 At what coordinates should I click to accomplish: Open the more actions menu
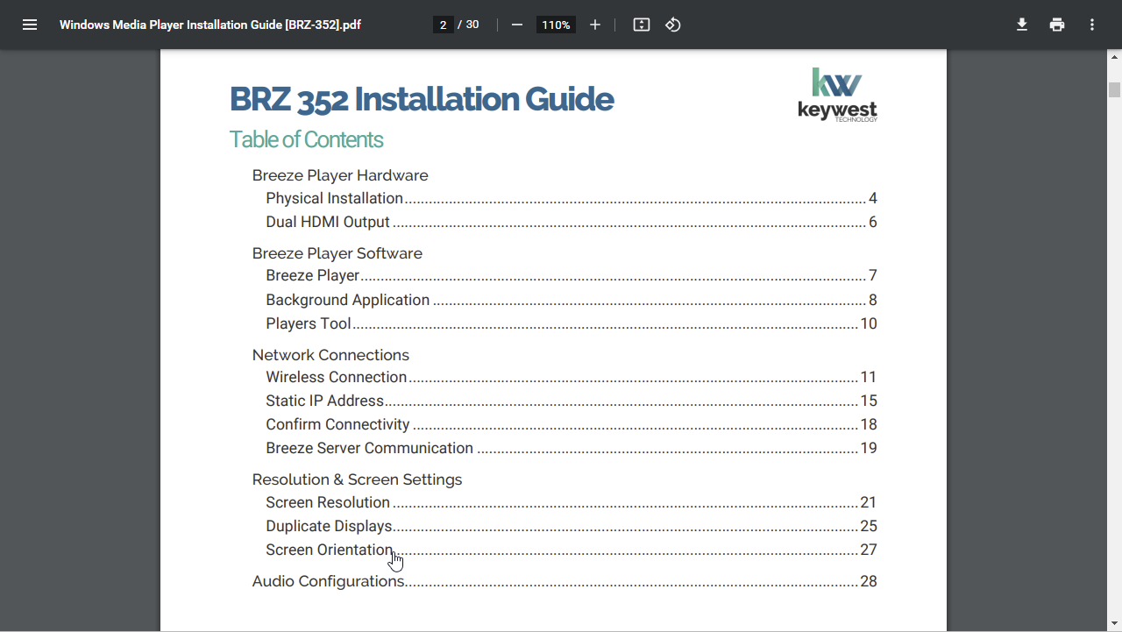click(1092, 25)
